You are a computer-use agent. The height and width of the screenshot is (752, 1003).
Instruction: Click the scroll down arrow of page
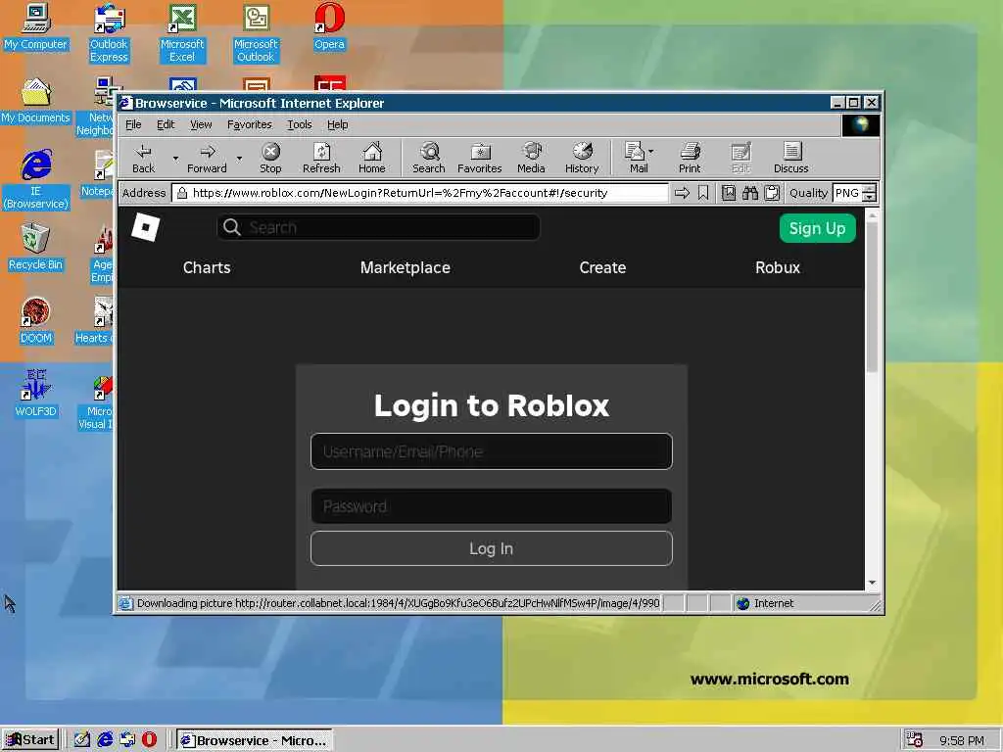[x=872, y=584]
